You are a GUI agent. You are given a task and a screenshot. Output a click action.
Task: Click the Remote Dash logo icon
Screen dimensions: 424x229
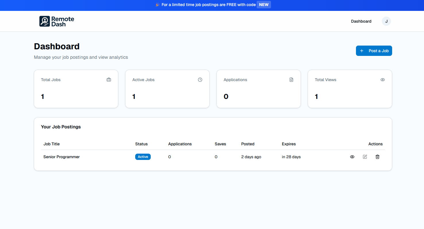pyautogui.click(x=44, y=21)
